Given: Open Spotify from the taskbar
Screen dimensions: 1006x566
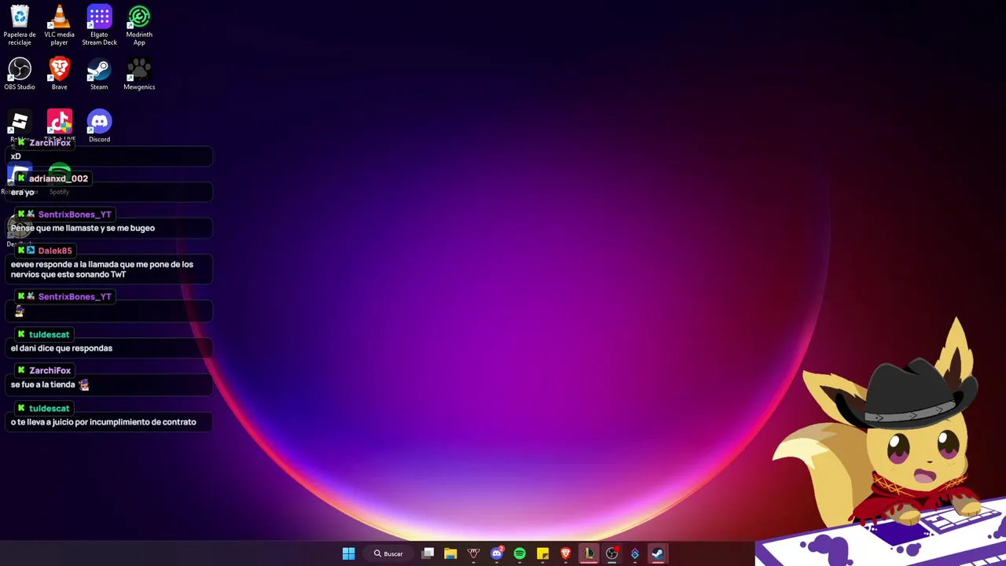Looking at the screenshot, I should coord(520,553).
